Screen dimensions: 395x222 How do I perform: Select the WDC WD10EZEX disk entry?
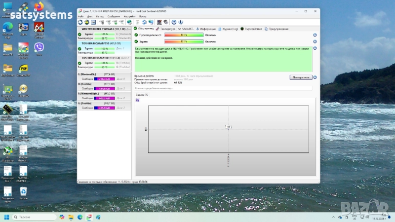tap(104, 29)
